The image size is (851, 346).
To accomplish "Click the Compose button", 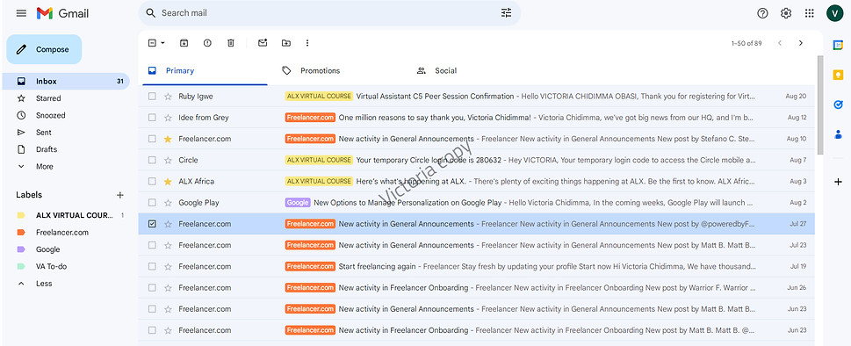I will click(x=44, y=49).
